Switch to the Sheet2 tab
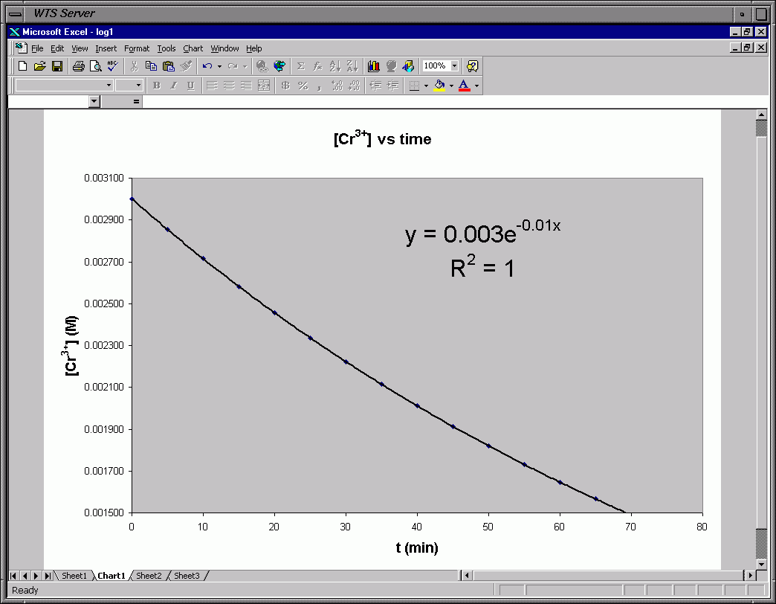 pos(149,576)
